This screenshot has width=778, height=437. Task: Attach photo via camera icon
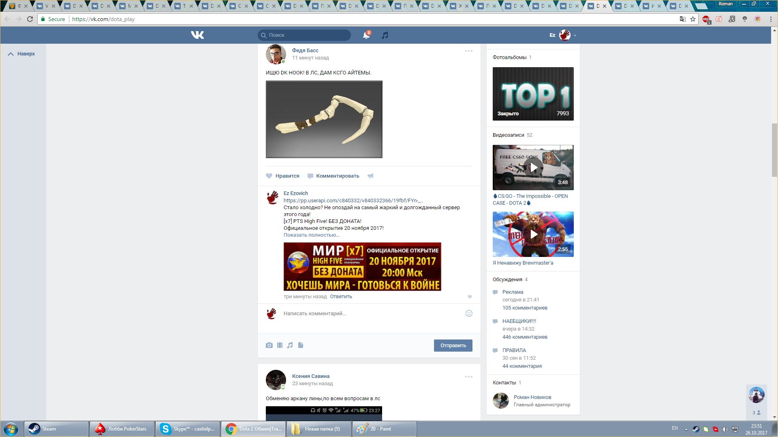coord(269,345)
